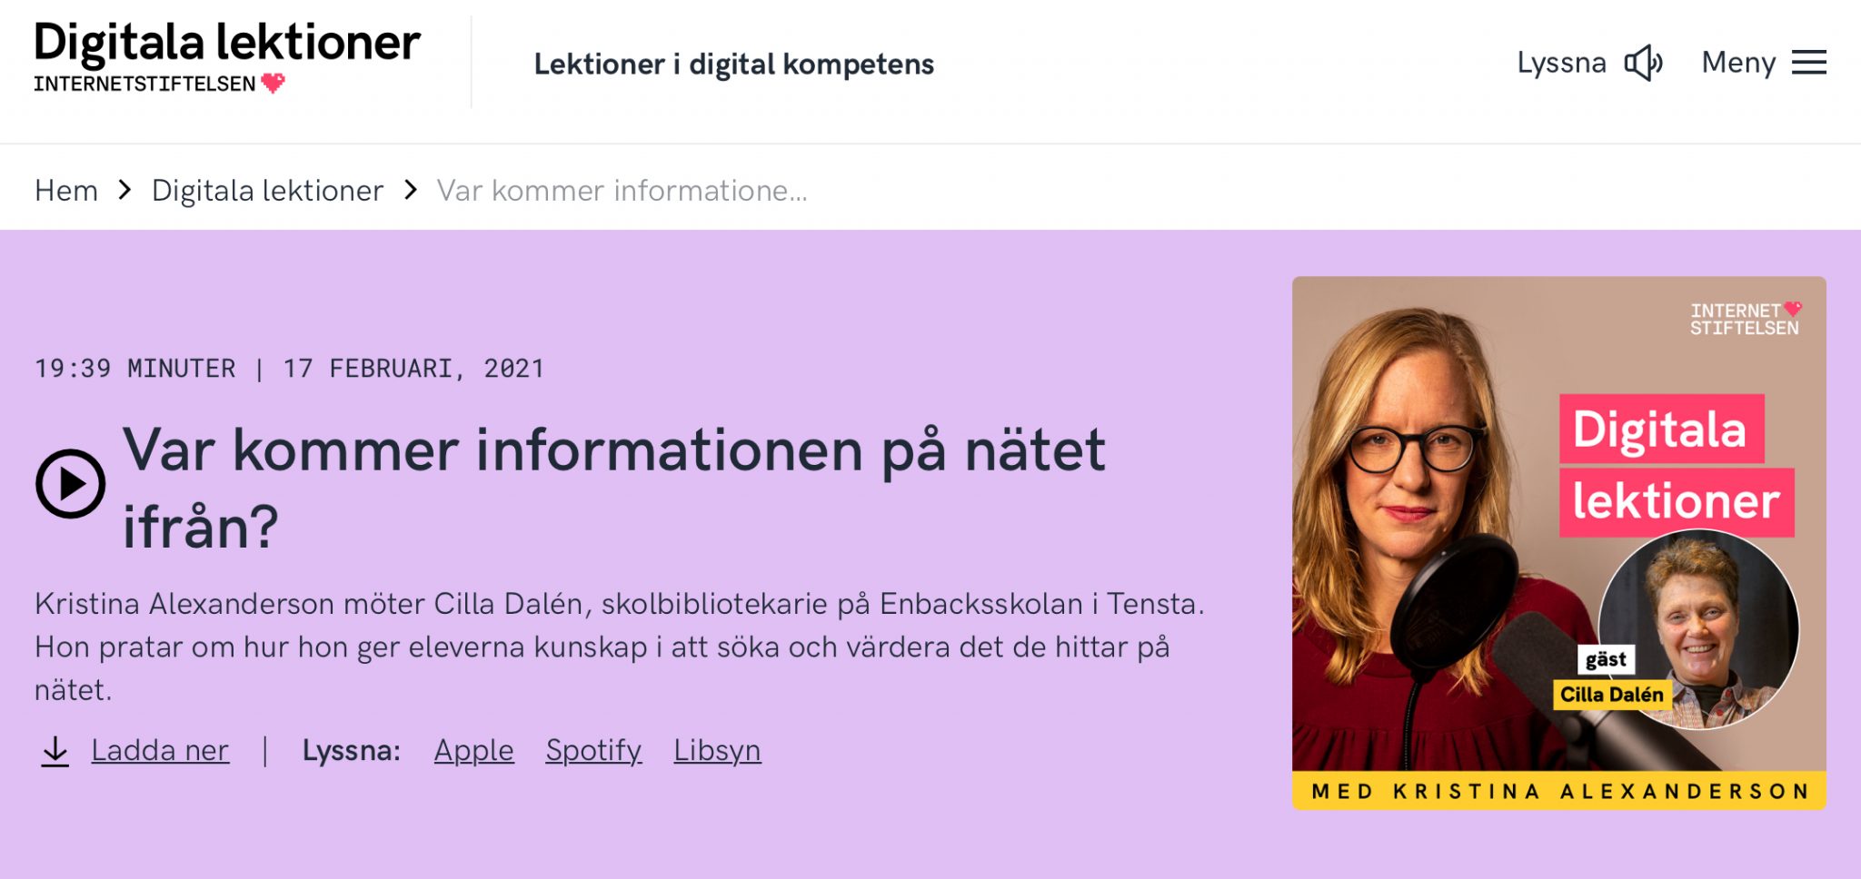Play the podcast episode with play button

pos(70,483)
